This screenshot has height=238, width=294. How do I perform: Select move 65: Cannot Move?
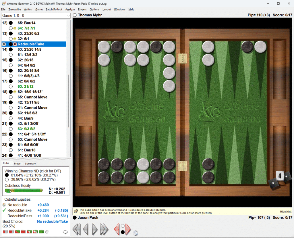click(32, 97)
